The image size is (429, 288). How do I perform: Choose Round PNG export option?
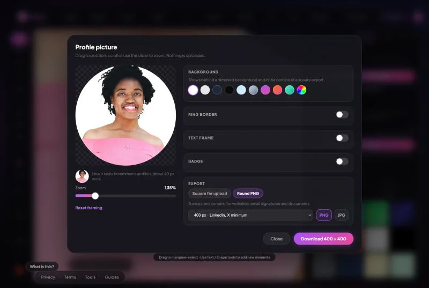pyautogui.click(x=248, y=194)
